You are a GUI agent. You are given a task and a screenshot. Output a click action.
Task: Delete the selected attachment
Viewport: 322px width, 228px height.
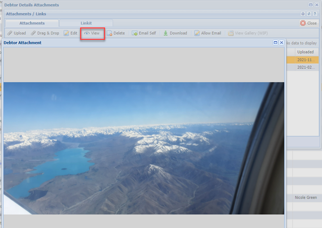click(115, 33)
